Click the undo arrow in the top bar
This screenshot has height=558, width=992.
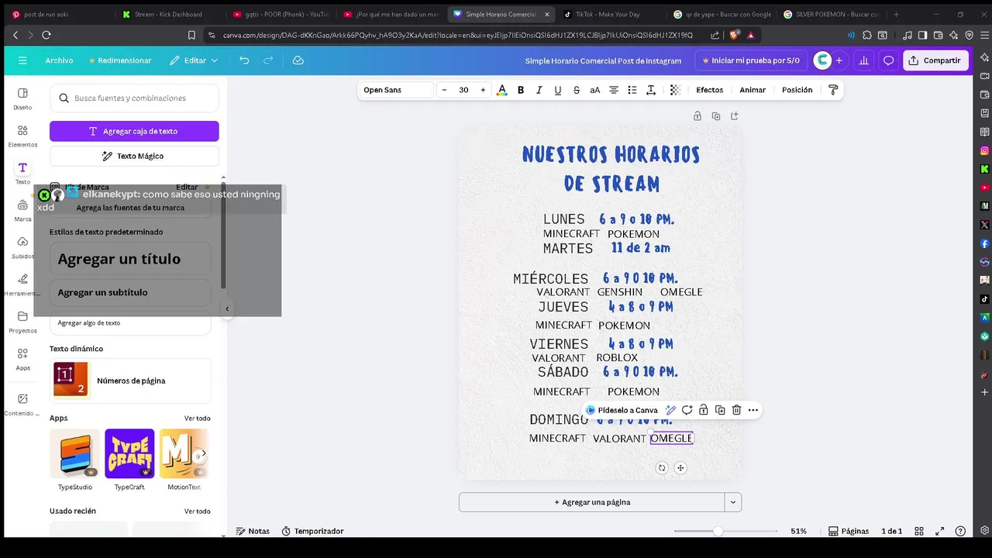(x=244, y=60)
